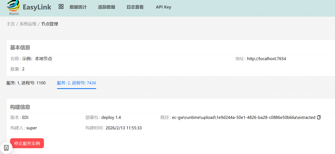
Task: Go to the 追踪数据 page
Action: click(x=107, y=7)
